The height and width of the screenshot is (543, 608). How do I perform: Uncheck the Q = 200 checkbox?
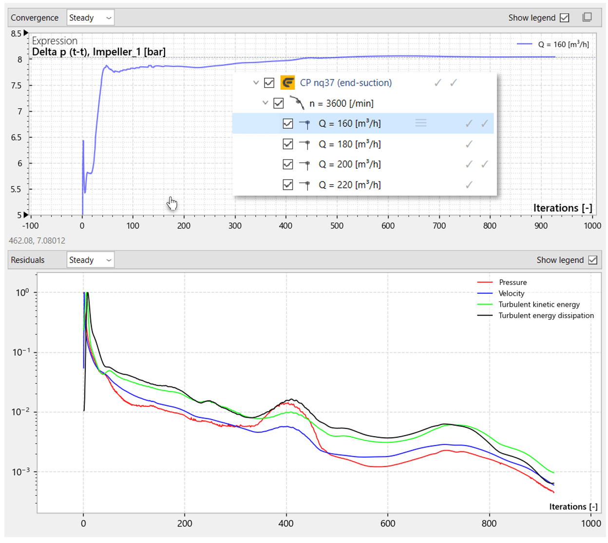(288, 164)
